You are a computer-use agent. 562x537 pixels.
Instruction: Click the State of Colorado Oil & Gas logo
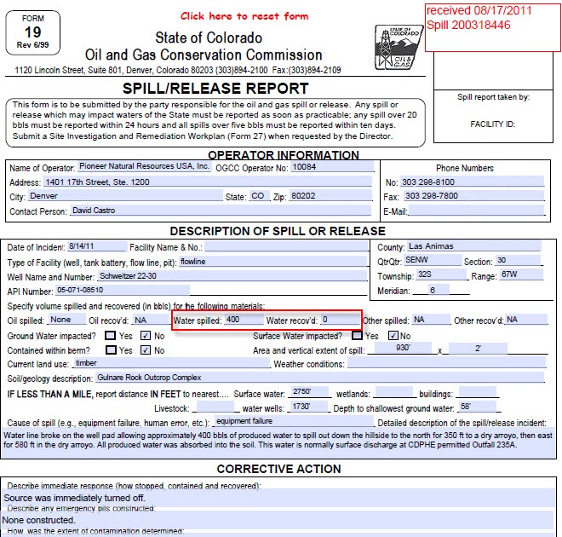click(x=399, y=47)
